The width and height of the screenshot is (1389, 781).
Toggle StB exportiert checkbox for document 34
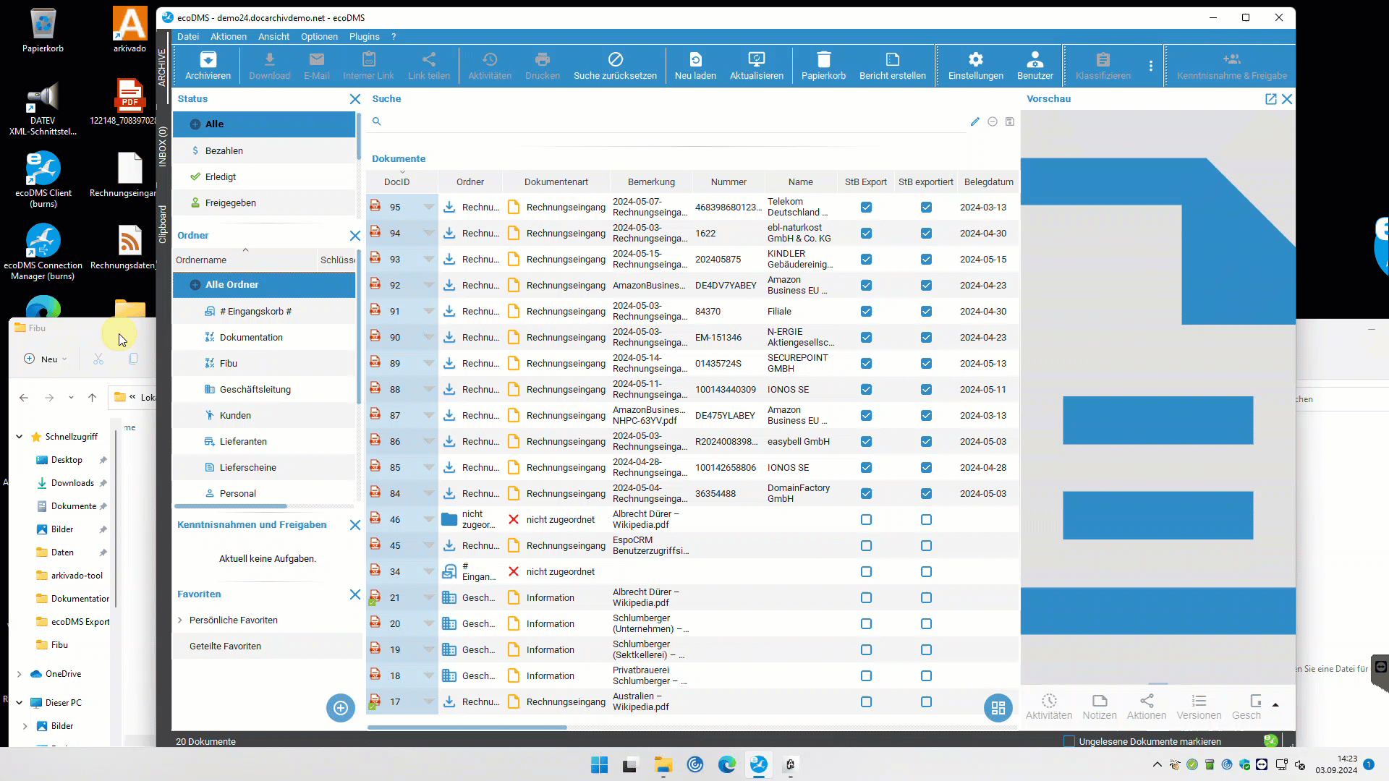click(926, 572)
